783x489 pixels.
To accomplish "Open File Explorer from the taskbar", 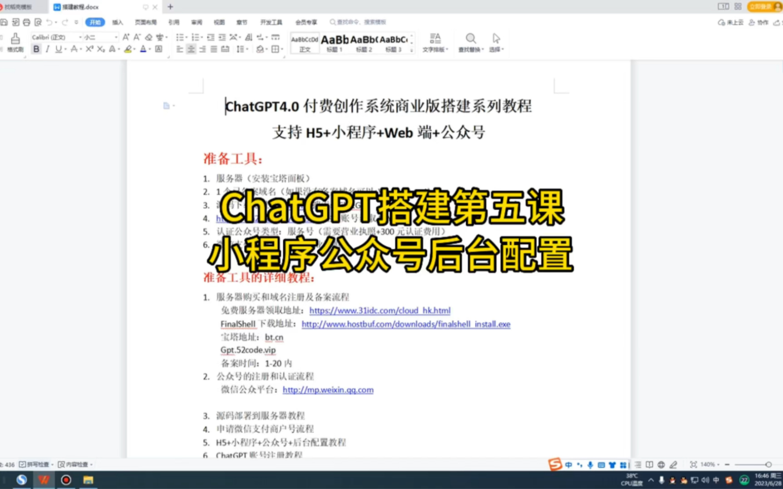I will [x=88, y=480].
